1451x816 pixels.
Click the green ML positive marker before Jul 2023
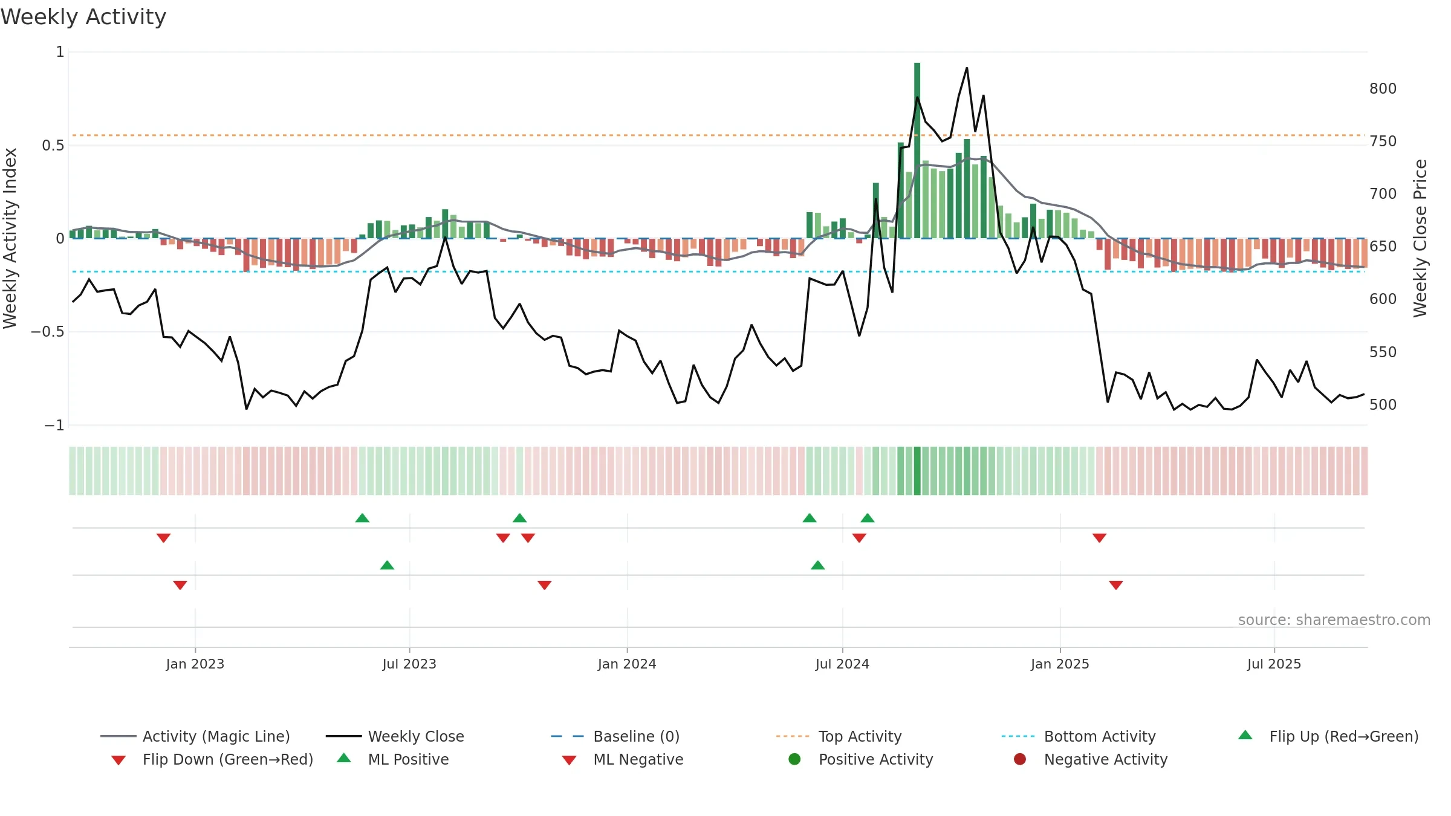click(387, 565)
